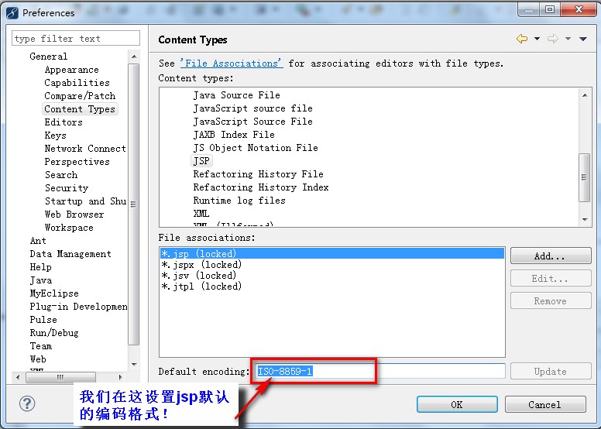Select Appearance under General

[x=72, y=70]
